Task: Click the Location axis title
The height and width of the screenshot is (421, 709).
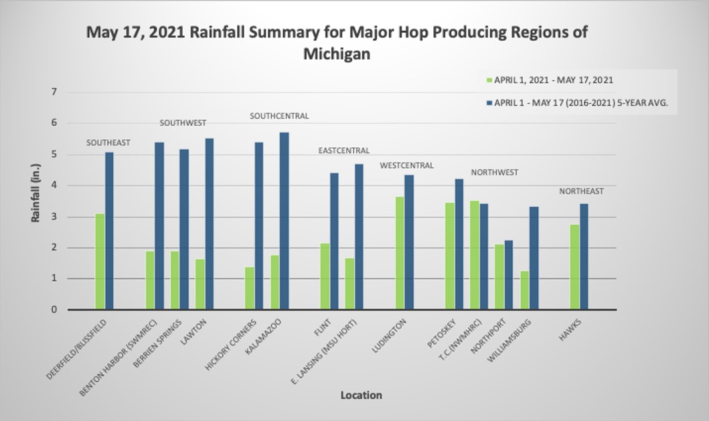Action: [x=362, y=395]
